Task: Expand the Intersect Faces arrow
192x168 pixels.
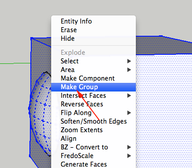Action: tap(129, 96)
